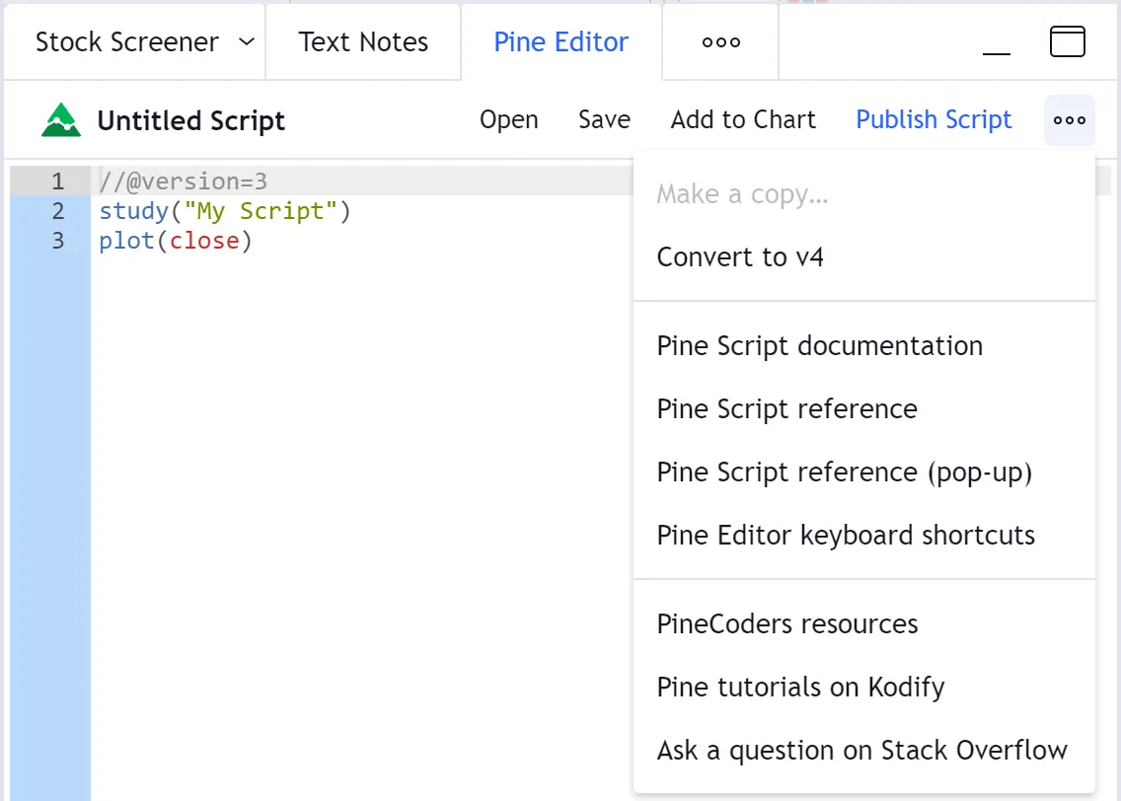1121x801 pixels.
Task: Click the green Pine logo icon
Action: click(x=61, y=120)
